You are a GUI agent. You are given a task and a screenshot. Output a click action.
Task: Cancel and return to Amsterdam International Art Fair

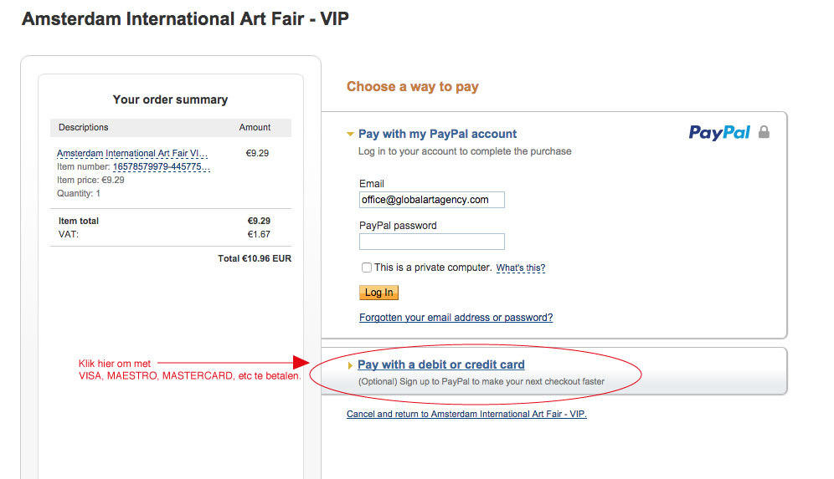coord(466,414)
